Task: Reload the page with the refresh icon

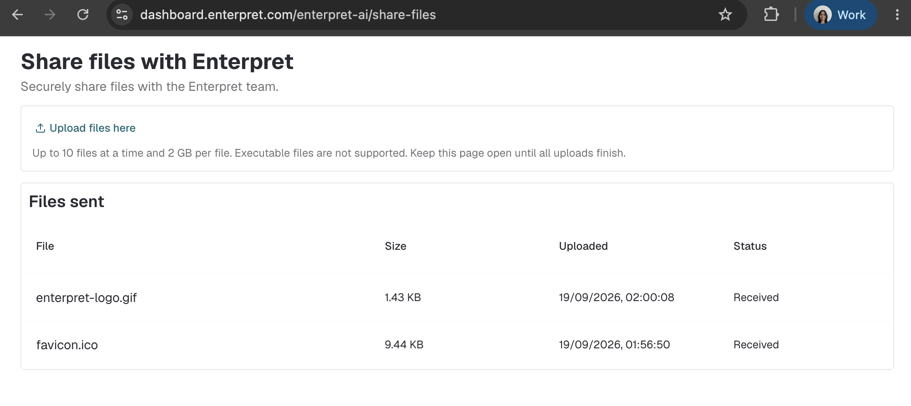Action: click(x=83, y=15)
